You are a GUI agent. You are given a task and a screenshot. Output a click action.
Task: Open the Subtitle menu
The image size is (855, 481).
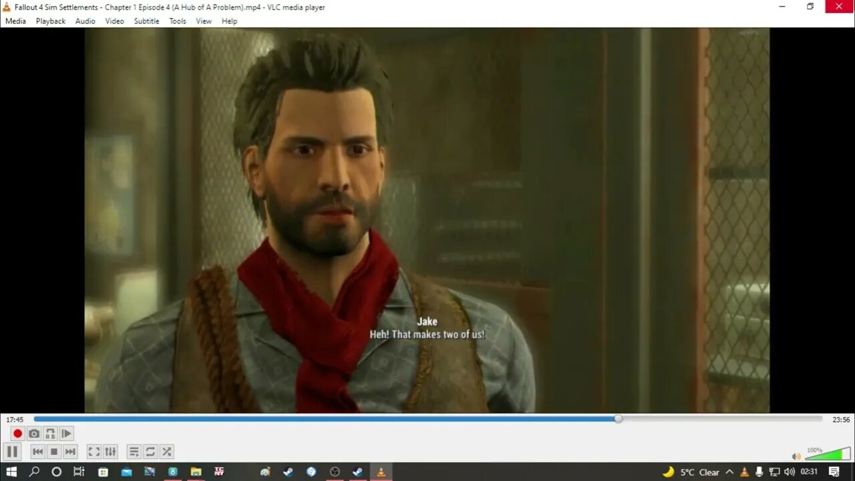click(146, 21)
